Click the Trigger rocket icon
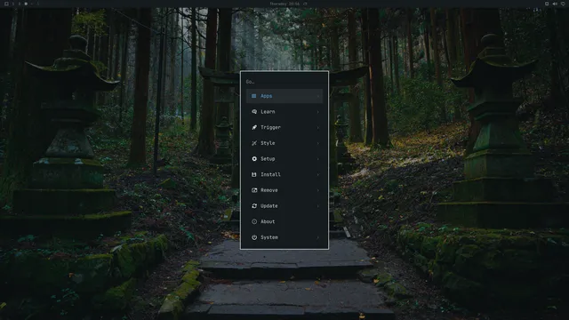Screen dimensions: 569x320 click(x=254, y=127)
